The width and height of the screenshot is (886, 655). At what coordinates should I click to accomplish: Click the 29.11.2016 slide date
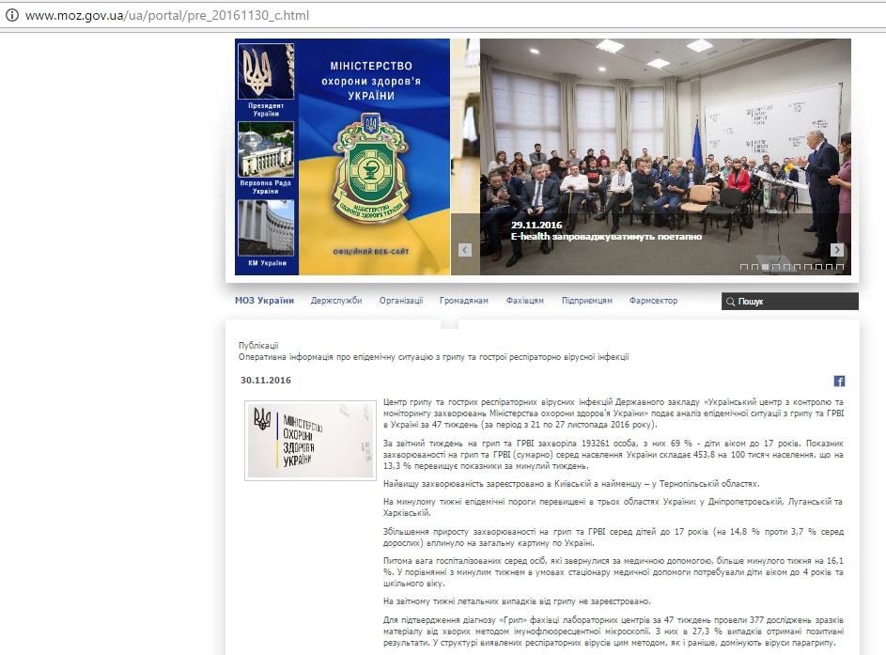click(536, 225)
